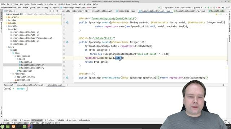Open Project panel settings gear
This screenshot has height=129, width=231.
[57, 11]
